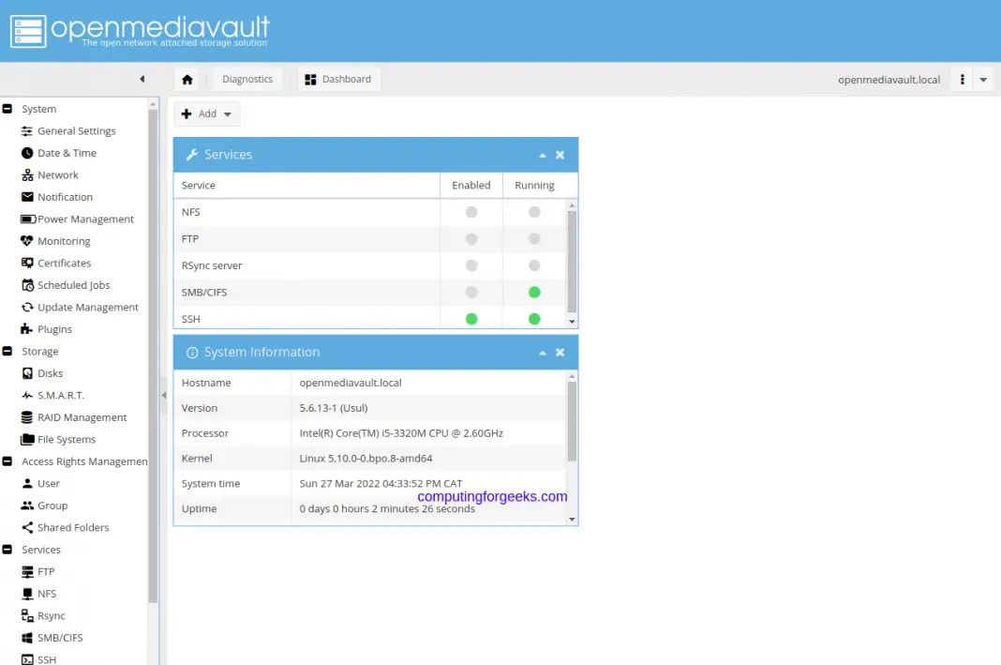Image resolution: width=1001 pixels, height=665 pixels.
Task: Toggle the FTP Running indicator
Action: point(533,238)
